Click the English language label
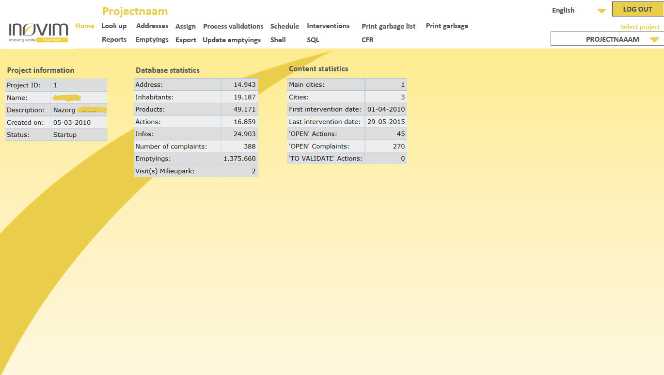This screenshot has width=664, height=375. 563,10
